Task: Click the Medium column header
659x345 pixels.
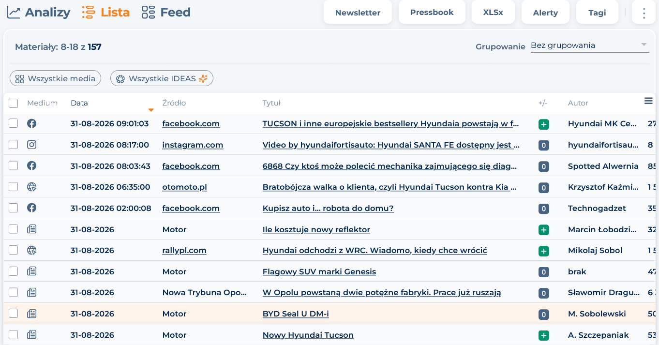Action: point(42,103)
